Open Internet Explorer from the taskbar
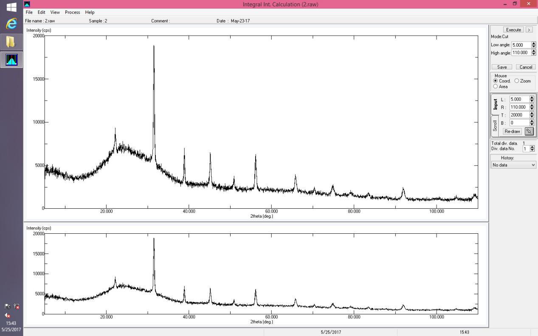The height and width of the screenshot is (336, 538). (x=11, y=25)
